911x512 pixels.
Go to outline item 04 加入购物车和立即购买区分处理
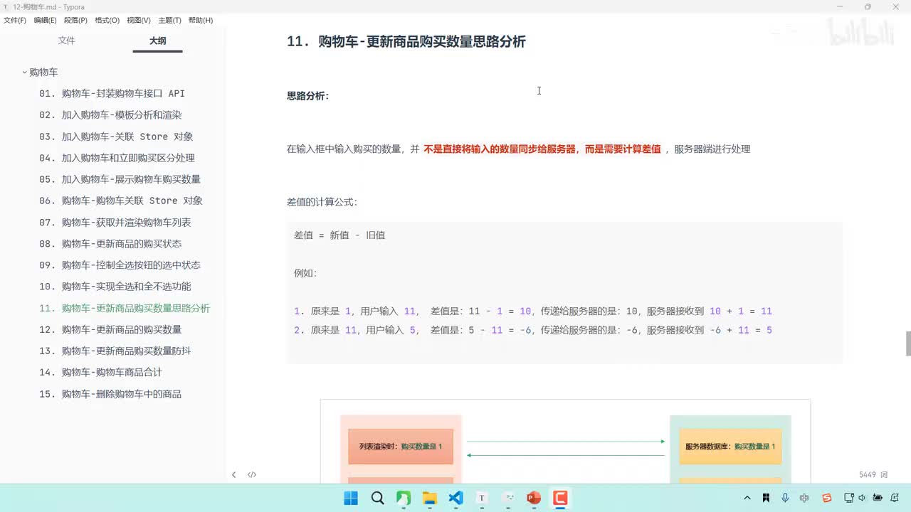point(117,158)
